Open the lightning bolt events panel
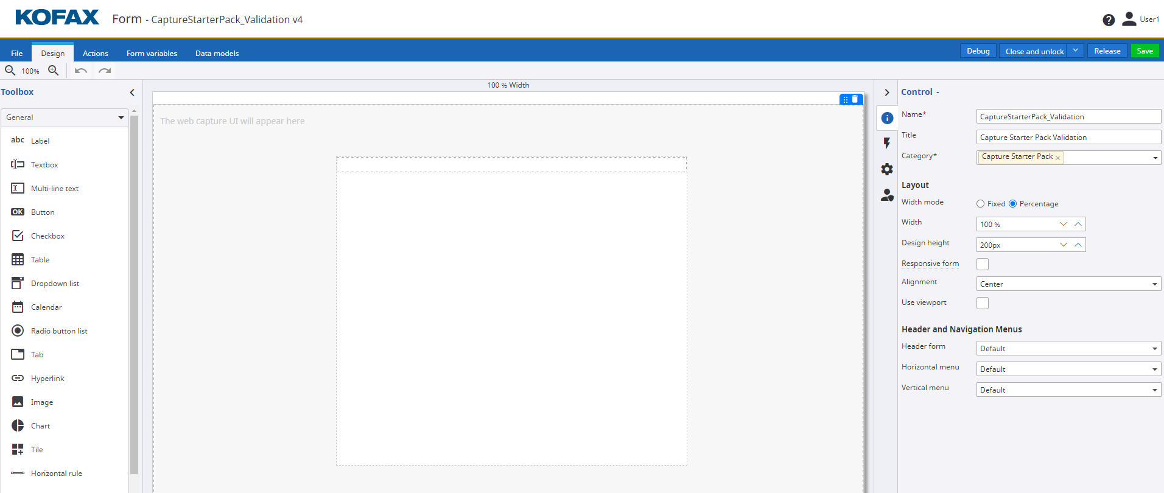The image size is (1164, 493). [887, 144]
